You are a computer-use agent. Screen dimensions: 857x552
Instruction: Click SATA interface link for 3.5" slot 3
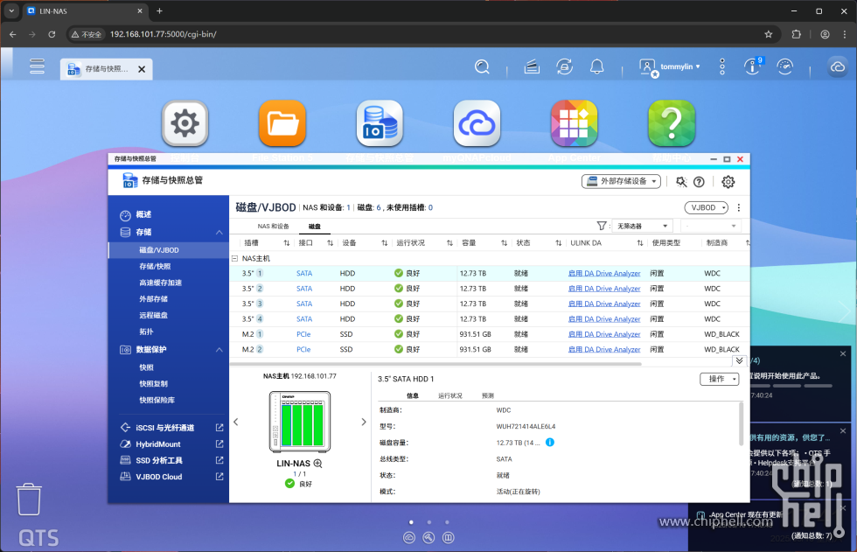click(304, 304)
